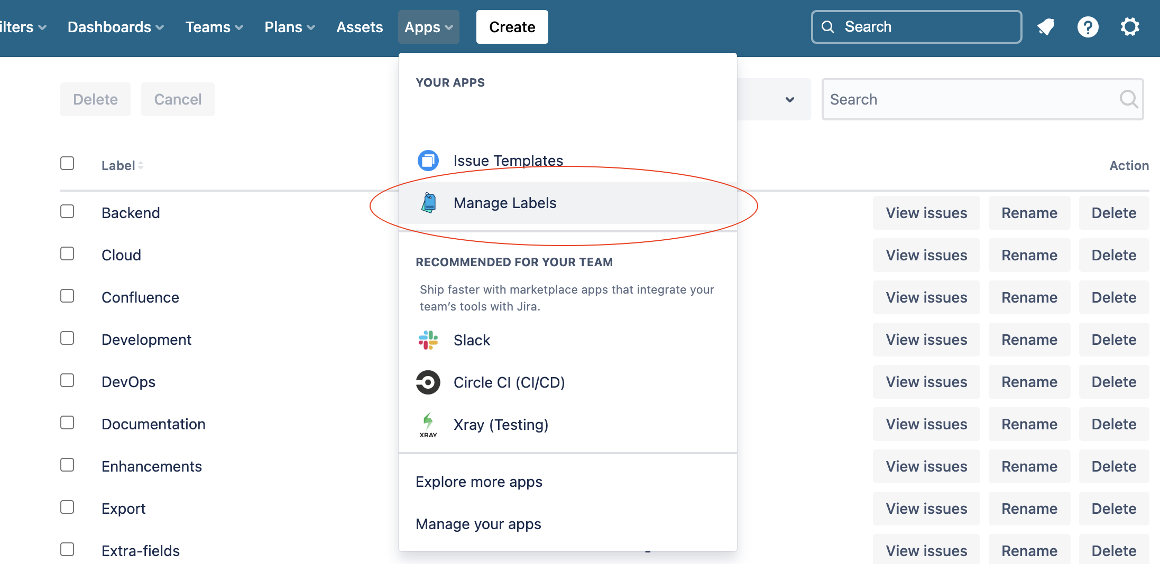Focus the top navigation Search field
Image resolution: width=1160 pixels, height=564 pixels.
pos(916,27)
